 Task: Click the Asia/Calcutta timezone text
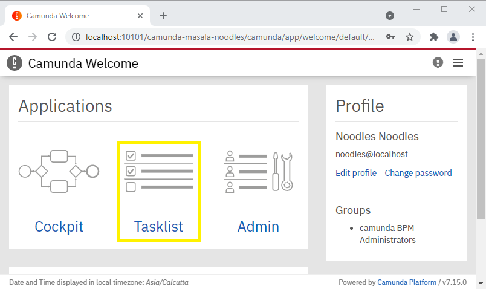(x=167, y=282)
